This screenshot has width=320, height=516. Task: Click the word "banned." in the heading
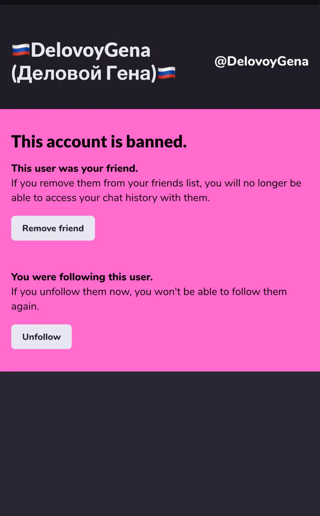tap(156, 142)
